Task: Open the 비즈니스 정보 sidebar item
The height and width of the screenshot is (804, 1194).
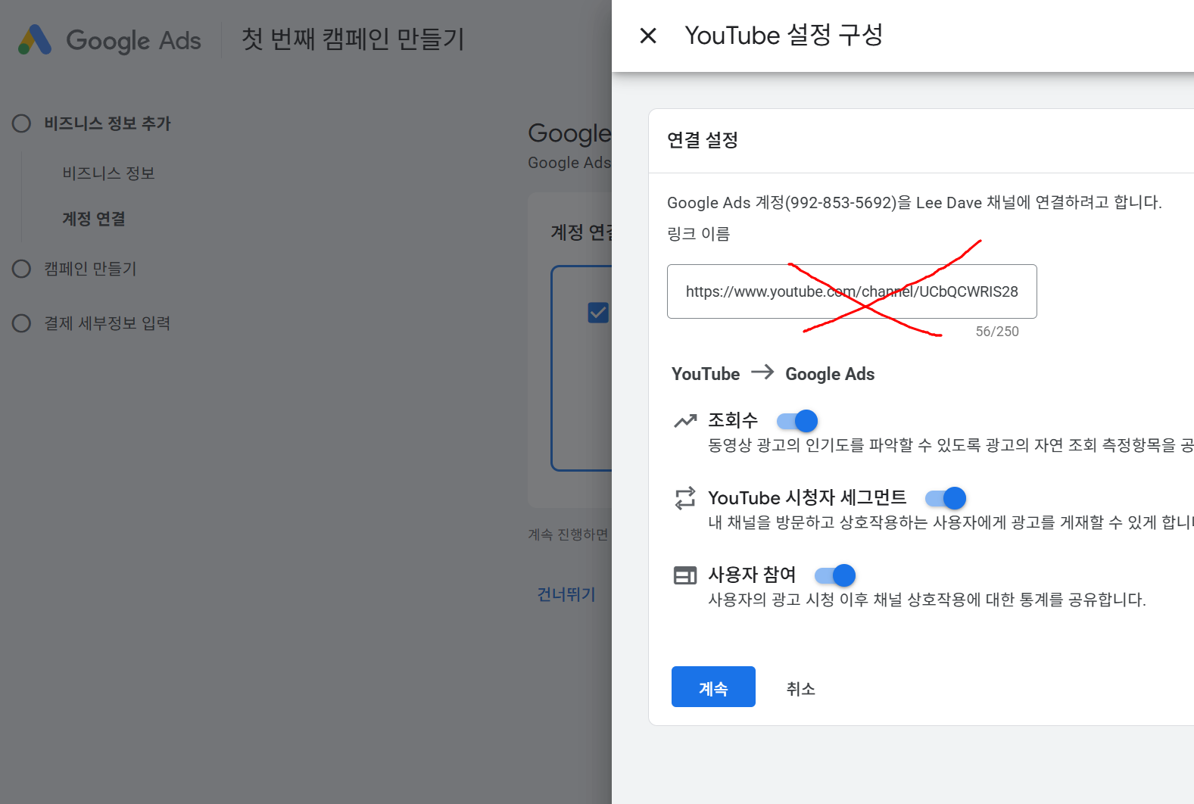Action: click(x=108, y=173)
